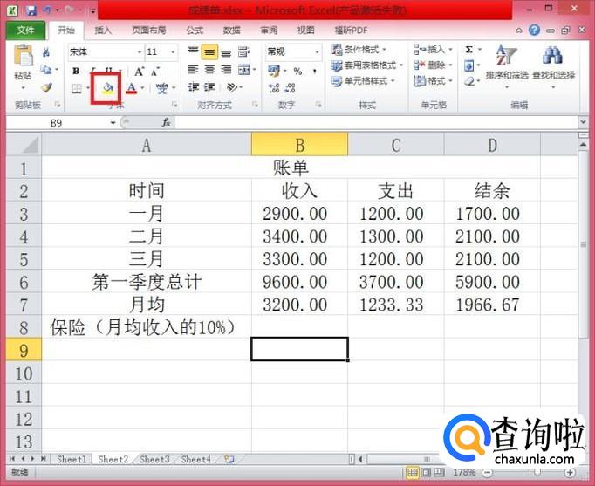Toggle Center horizontal alignment

point(209,70)
